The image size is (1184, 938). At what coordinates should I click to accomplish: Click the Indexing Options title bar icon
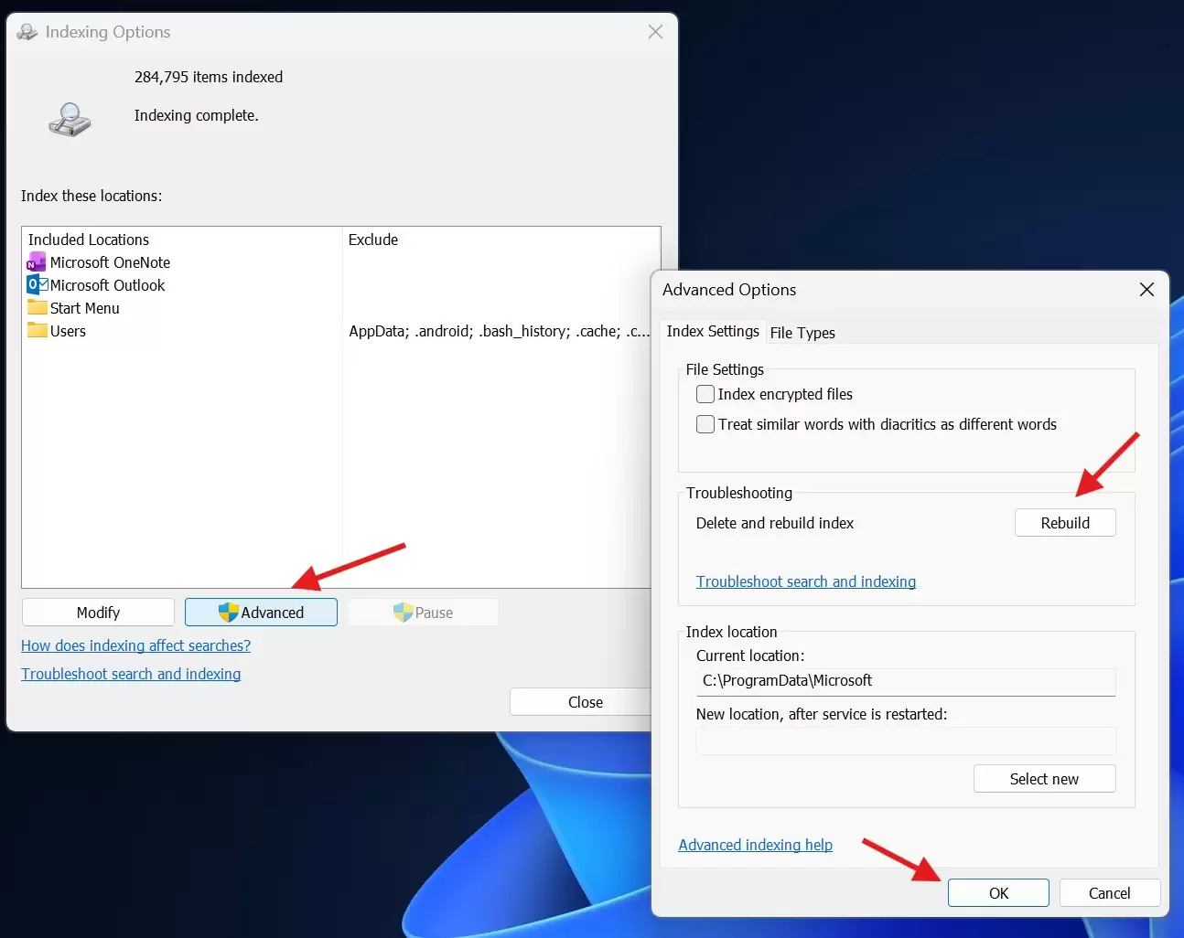coord(27,31)
